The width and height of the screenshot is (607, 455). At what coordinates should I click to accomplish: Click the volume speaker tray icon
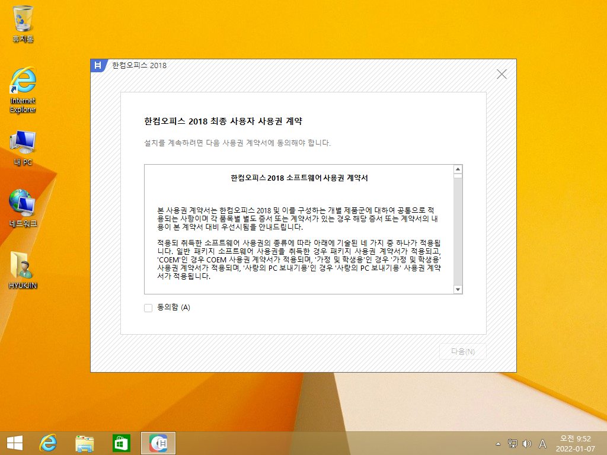[x=527, y=444]
